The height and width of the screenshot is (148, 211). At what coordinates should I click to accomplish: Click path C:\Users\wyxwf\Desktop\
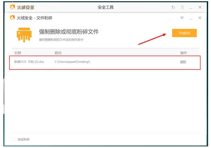[x=73, y=62]
